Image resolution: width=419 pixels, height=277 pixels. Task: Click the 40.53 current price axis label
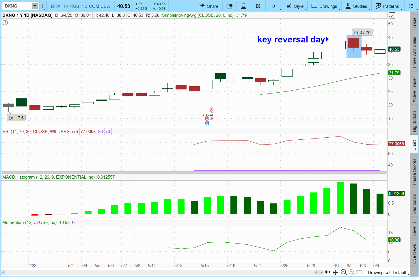pyautogui.click(x=394, y=49)
